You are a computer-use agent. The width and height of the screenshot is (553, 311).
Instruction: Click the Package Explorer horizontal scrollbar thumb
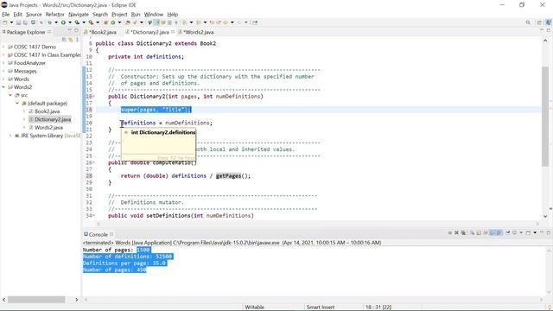36,300
